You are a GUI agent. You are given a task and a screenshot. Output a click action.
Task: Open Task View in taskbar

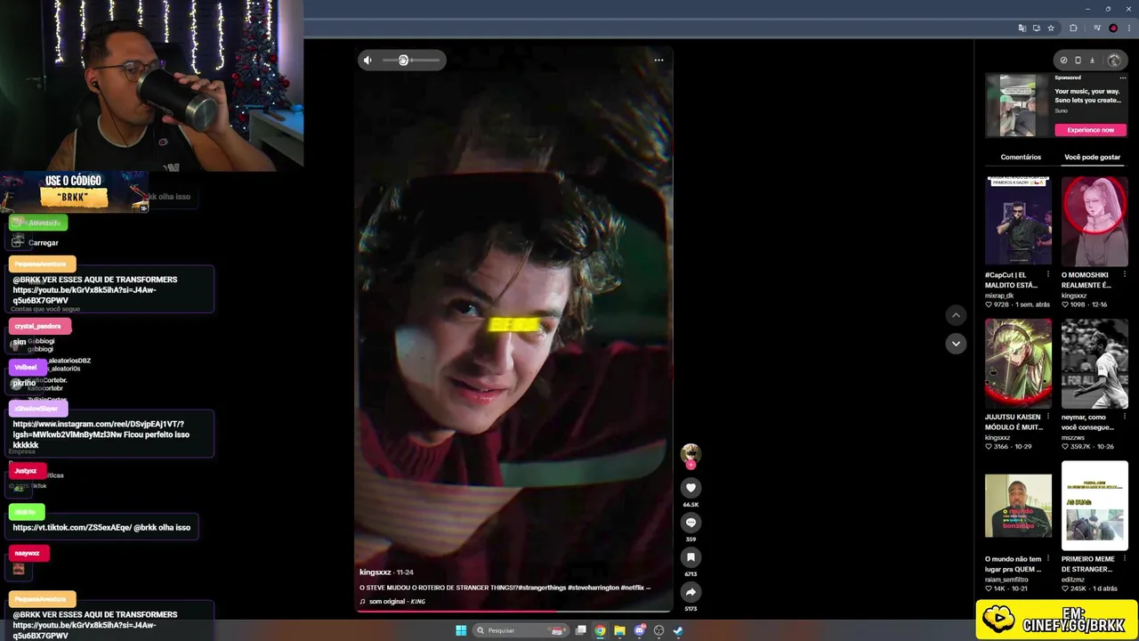[x=581, y=630]
